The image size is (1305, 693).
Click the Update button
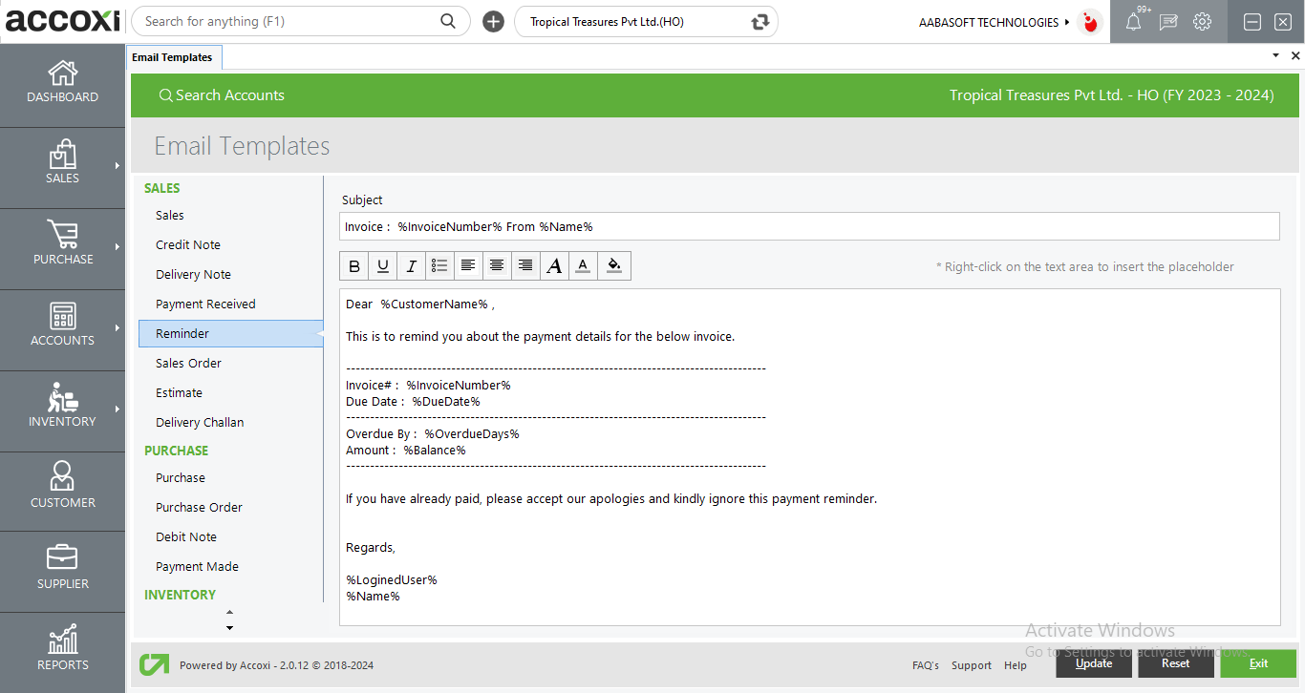[1094, 663]
